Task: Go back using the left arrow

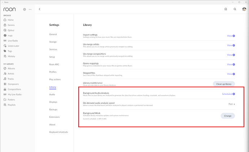Action: 40,9
